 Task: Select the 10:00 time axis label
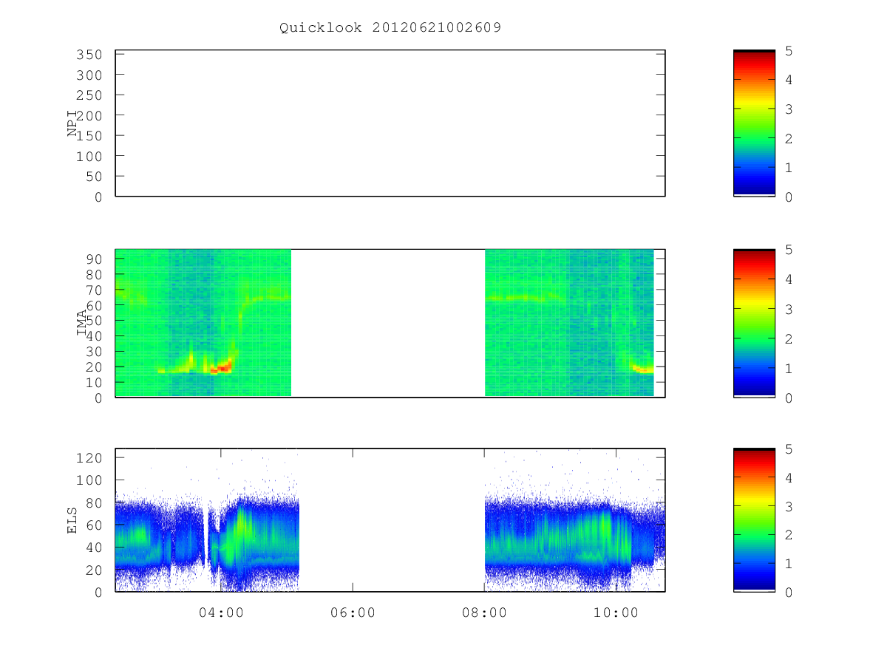coord(616,613)
